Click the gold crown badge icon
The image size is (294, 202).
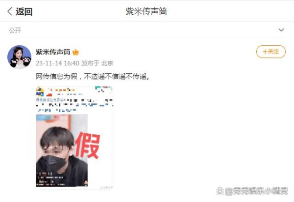[x=75, y=52]
